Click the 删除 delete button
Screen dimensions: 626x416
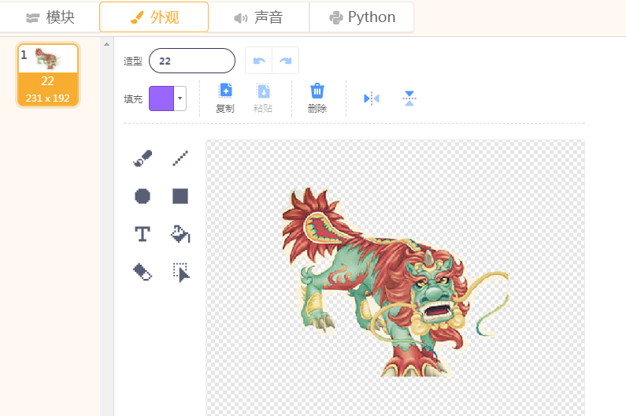tap(317, 98)
